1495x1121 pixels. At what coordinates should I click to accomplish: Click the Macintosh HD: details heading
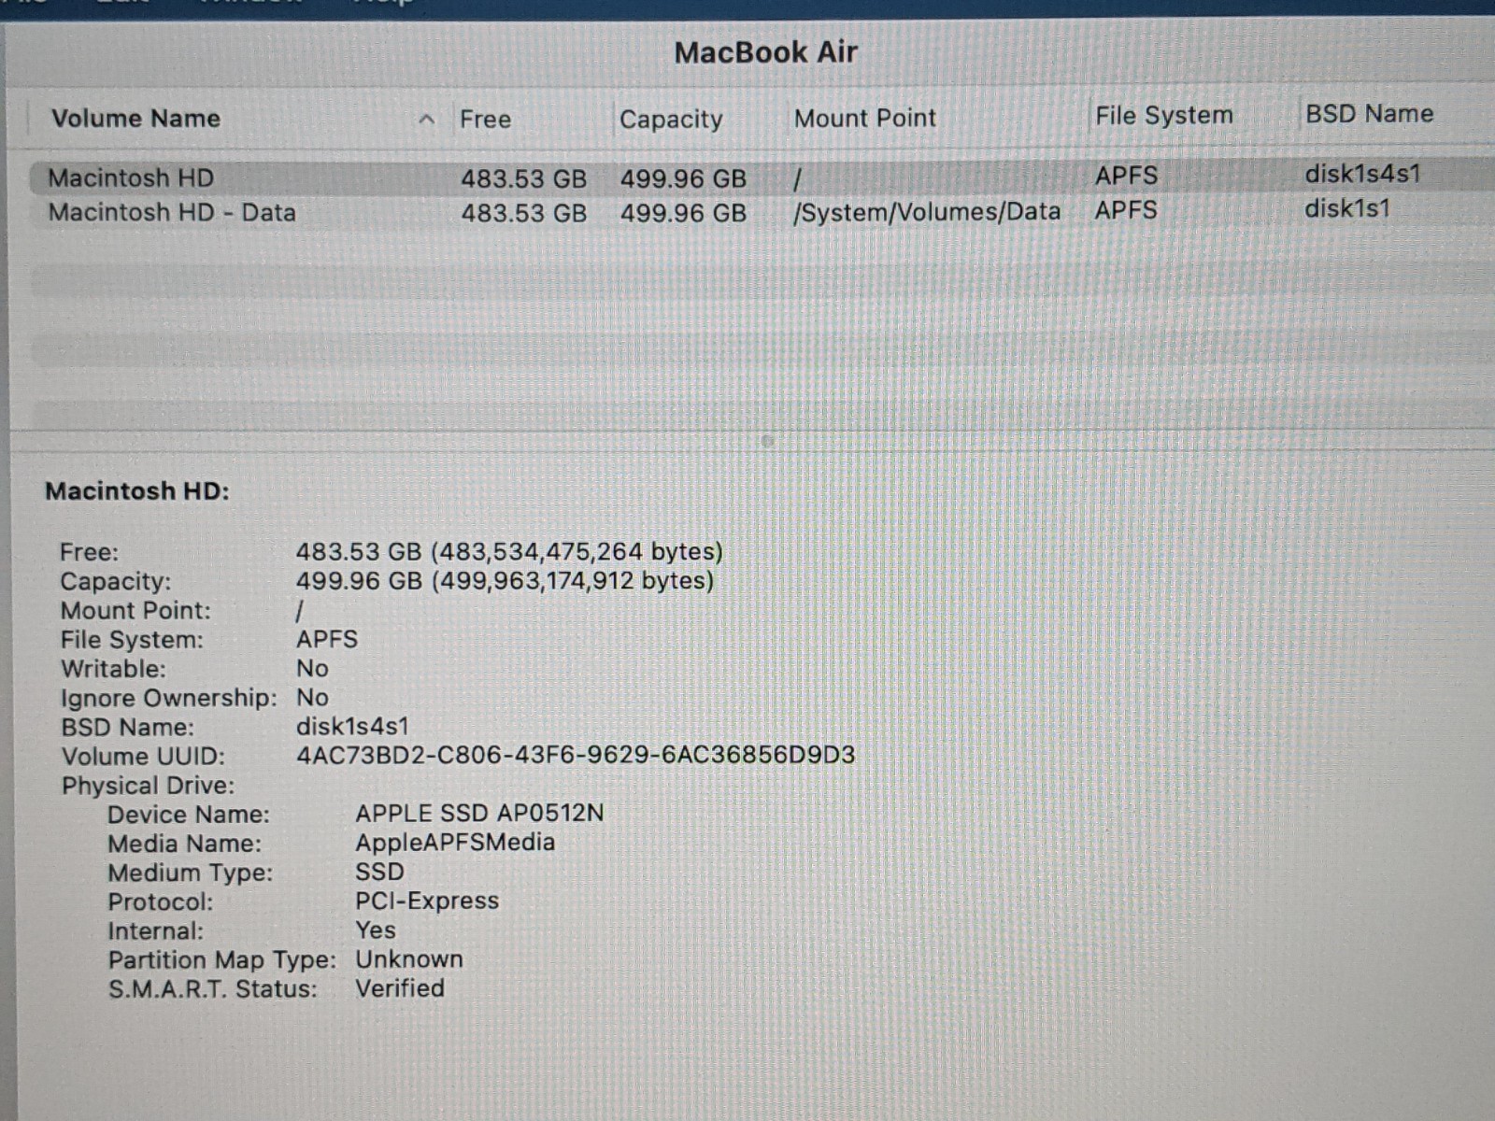pyautogui.click(x=137, y=491)
